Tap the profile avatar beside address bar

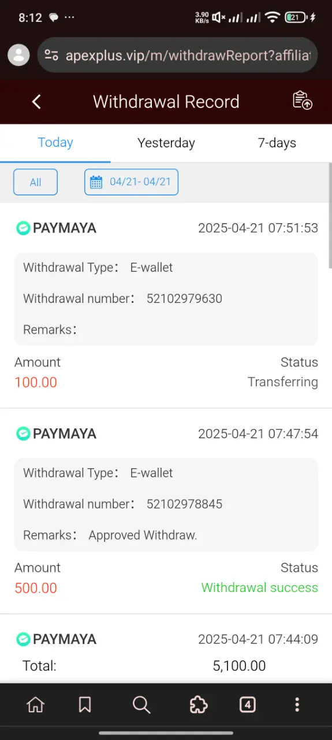(18, 55)
